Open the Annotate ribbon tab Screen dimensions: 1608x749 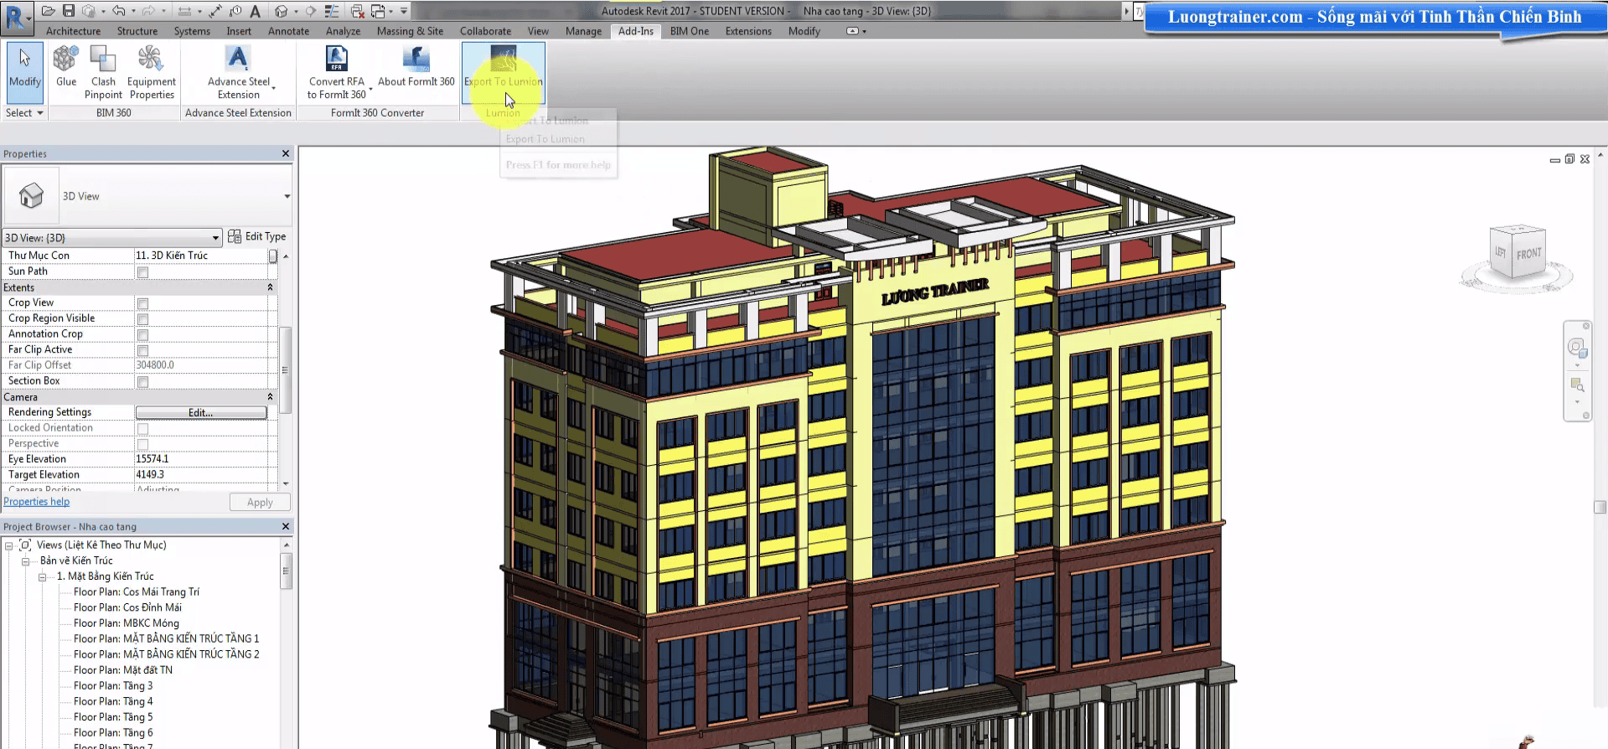point(288,31)
